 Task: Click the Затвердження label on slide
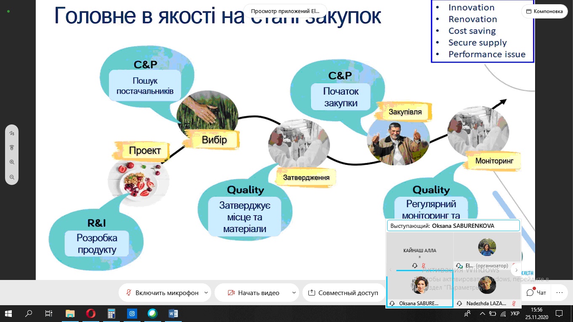(x=306, y=177)
